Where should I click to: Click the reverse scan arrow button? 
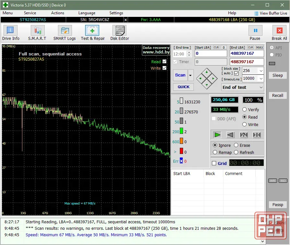(x=230, y=135)
